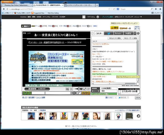
Task: Select the highlighted Dark Falz comment row
Action: [x=114, y=74]
